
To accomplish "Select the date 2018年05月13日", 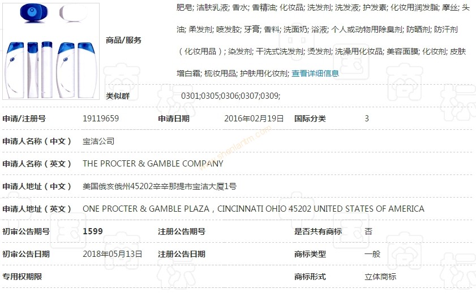I will click(x=112, y=253).
